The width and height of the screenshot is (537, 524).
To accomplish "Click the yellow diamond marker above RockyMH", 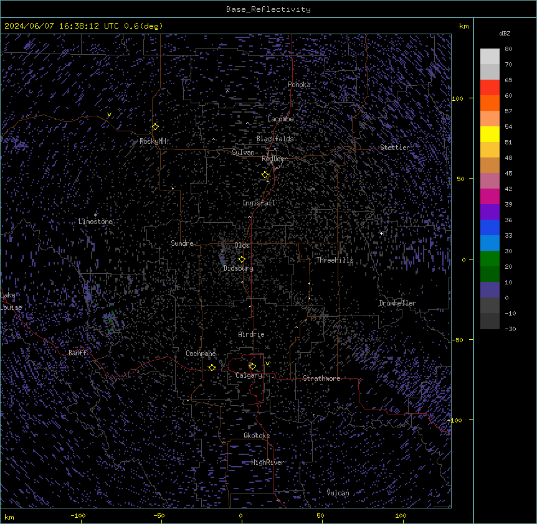I will tap(155, 126).
